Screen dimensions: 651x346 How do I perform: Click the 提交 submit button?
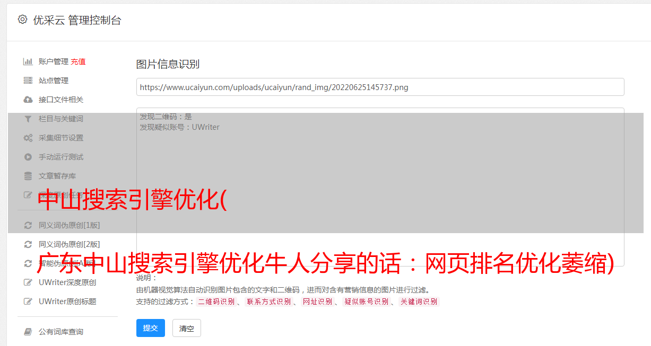(151, 328)
